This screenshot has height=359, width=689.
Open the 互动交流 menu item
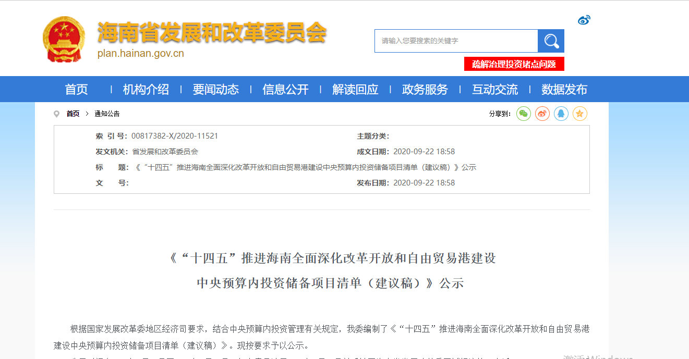495,90
